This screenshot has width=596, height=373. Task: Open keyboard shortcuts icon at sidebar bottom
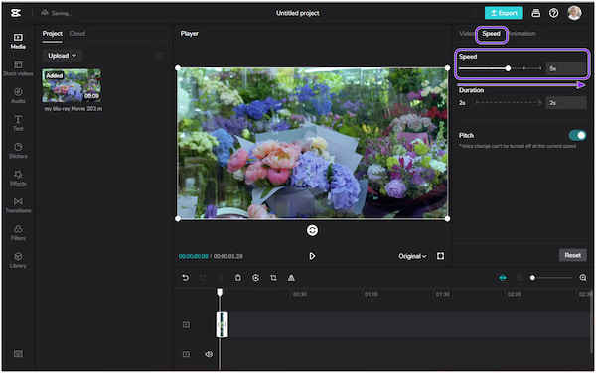click(x=18, y=353)
